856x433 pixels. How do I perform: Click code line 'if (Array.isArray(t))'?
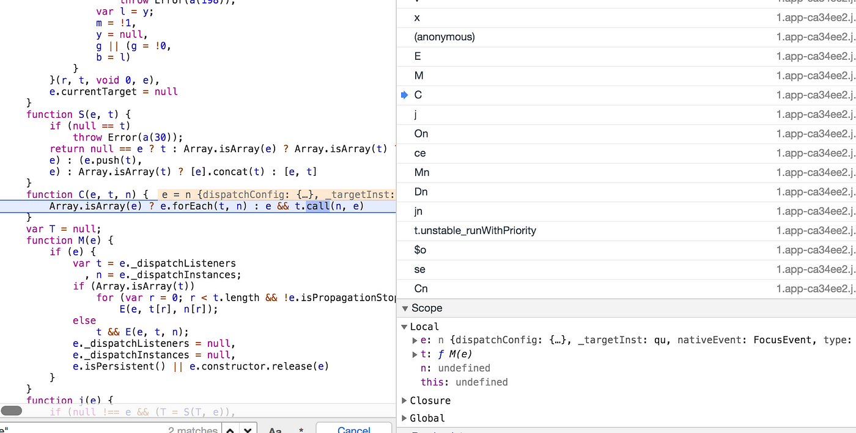tap(134, 286)
